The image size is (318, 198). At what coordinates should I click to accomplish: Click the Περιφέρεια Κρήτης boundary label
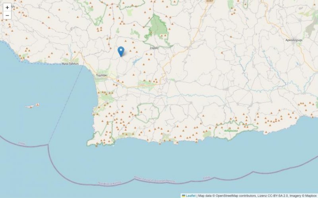110,183
